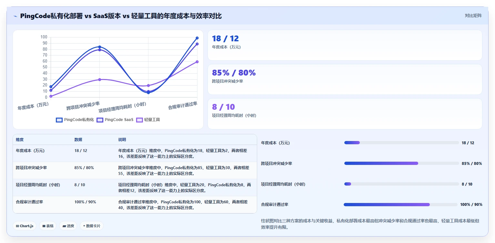Viewport: 495px width, 243px height.
Task: Click 轻量工具 data point at 跨项目冲突减少率
Action: click(x=100, y=79)
